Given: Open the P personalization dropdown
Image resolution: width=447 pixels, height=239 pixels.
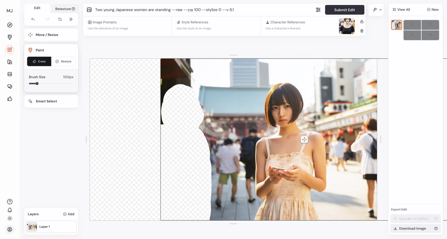Looking at the screenshot, I should pyautogui.click(x=376, y=10).
